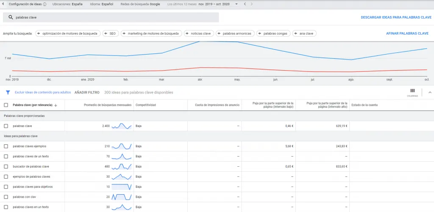The height and width of the screenshot is (212, 434).
Task: Open the date range dropdown arrow
Action: tap(236, 4)
